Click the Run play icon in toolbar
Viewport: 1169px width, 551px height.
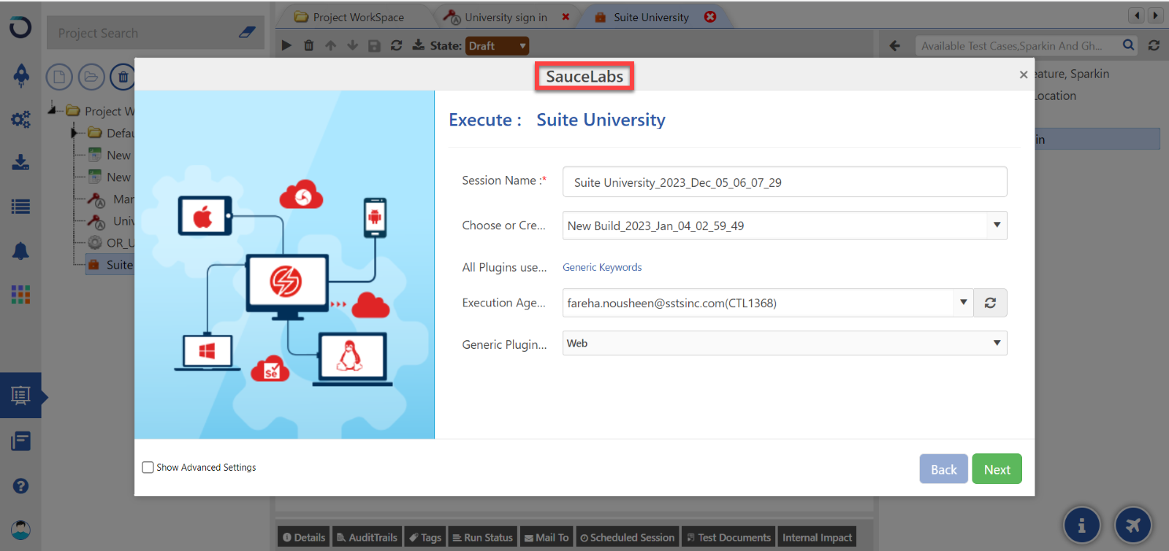(x=286, y=45)
